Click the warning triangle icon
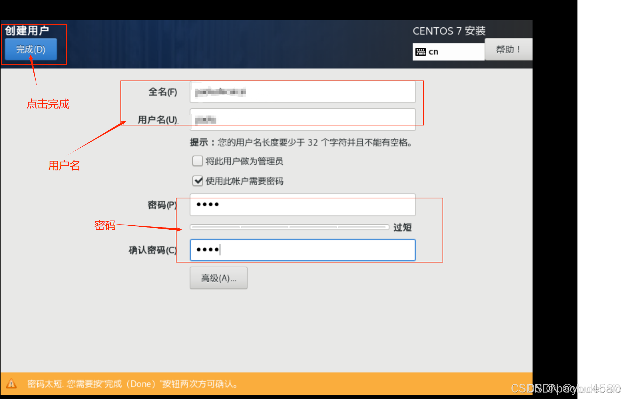This screenshot has height=399, width=622. pos(11,383)
